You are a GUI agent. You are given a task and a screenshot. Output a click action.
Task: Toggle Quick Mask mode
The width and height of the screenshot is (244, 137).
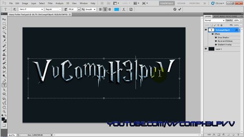[4, 126]
